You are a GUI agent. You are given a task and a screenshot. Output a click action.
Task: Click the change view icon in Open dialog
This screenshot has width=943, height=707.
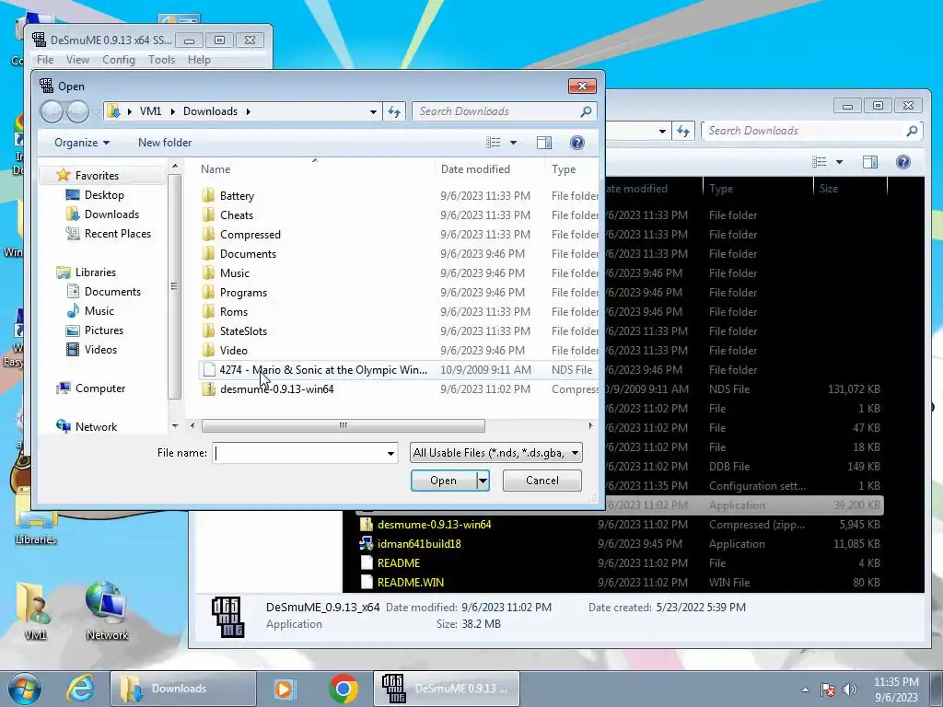tap(494, 143)
